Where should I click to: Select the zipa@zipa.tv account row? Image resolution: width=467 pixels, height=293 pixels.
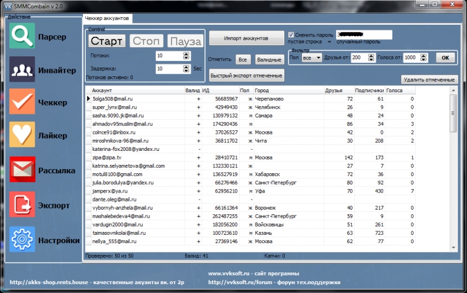click(x=250, y=157)
